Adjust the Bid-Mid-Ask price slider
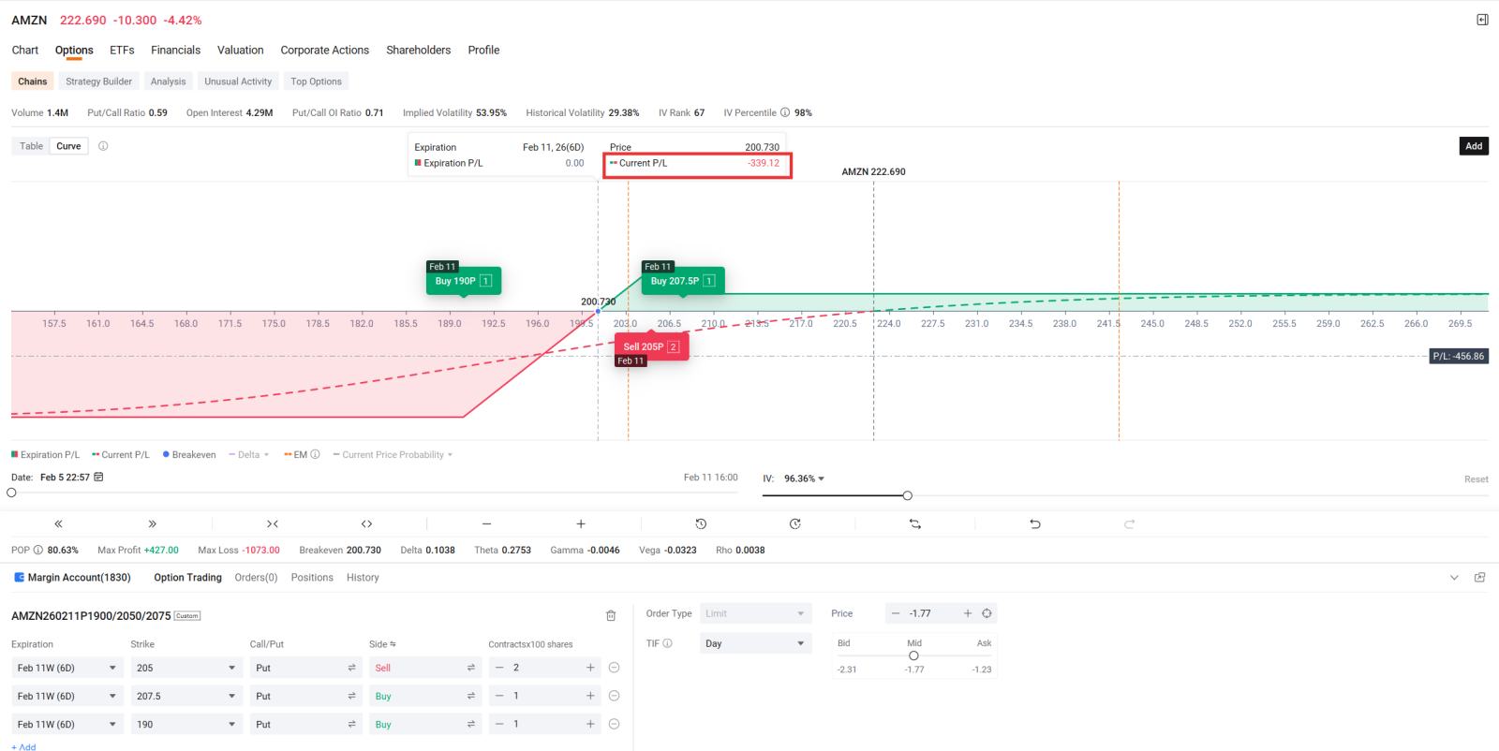Viewport: 1499px width, 751px height. point(913,655)
